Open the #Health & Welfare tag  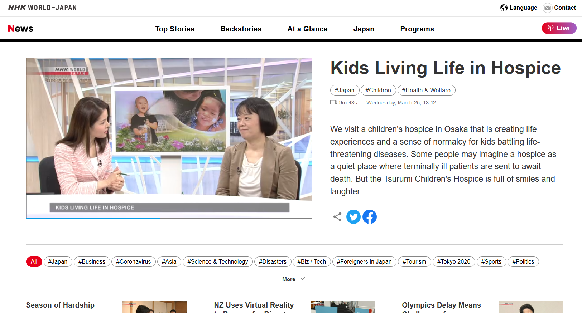[426, 90]
